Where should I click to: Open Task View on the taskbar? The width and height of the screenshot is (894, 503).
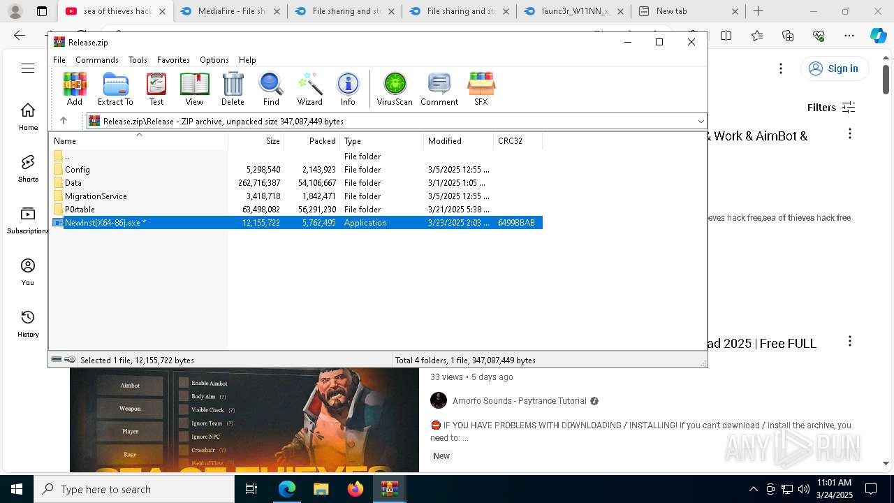(x=251, y=489)
